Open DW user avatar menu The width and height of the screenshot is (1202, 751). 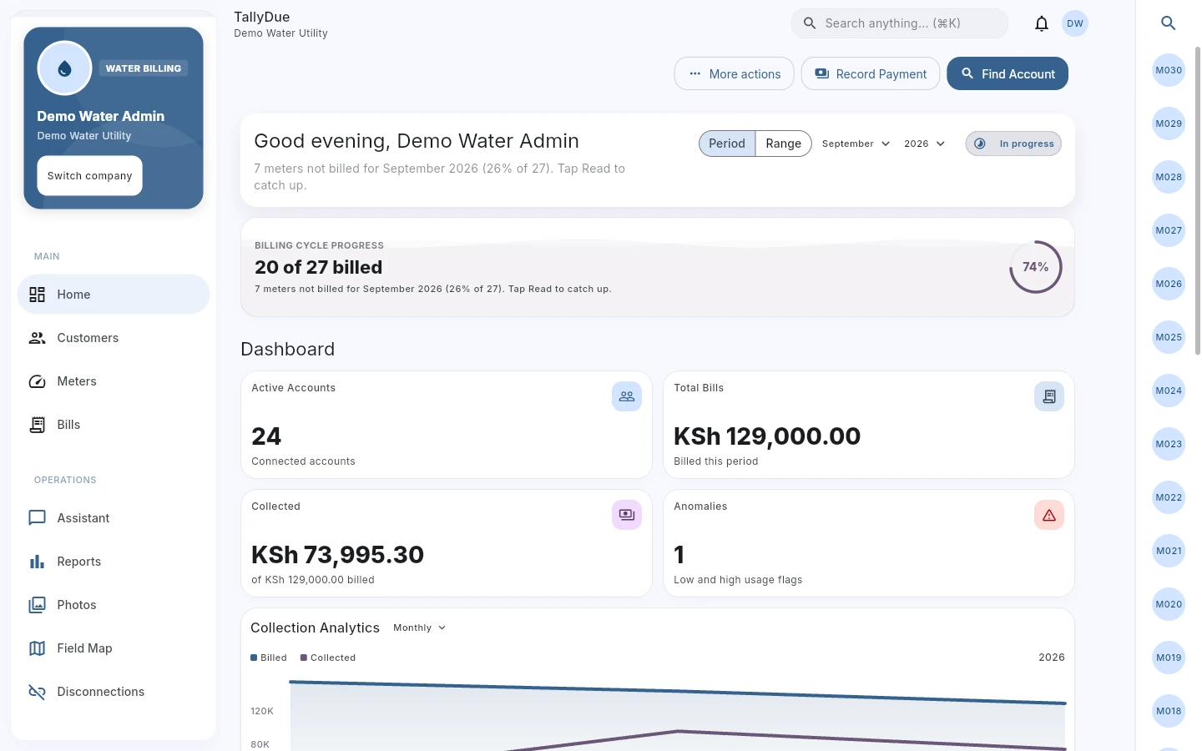1075,23
